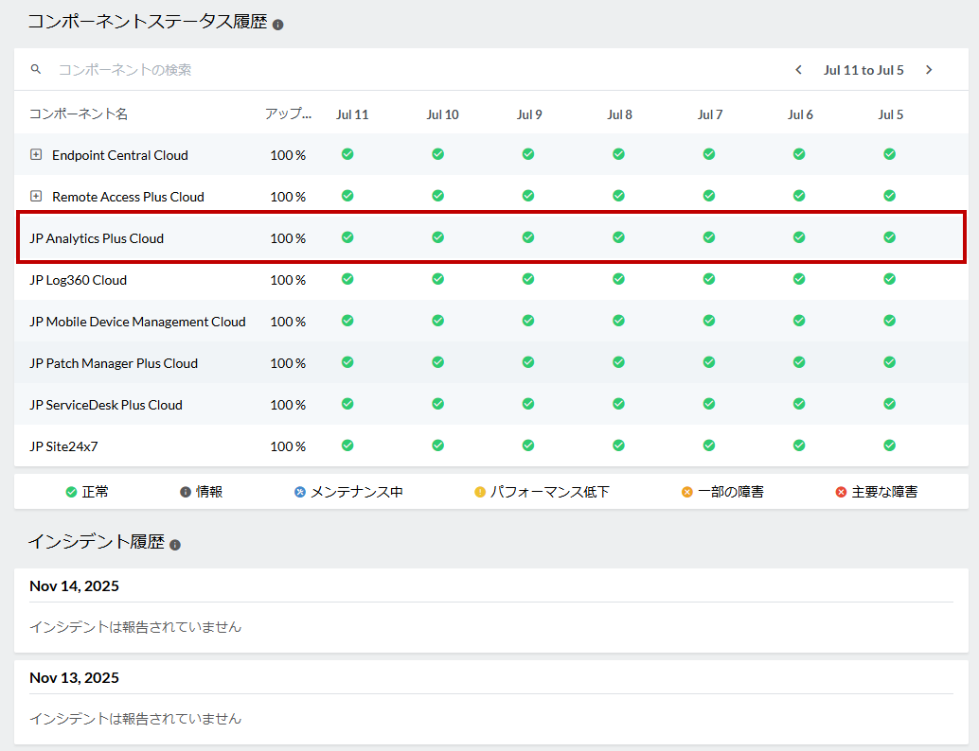Click the orange 一部の障害 legend icon
The height and width of the screenshot is (751, 979).
[686, 492]
